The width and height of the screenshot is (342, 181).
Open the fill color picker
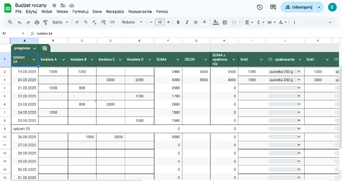click(x=216, y=22)
